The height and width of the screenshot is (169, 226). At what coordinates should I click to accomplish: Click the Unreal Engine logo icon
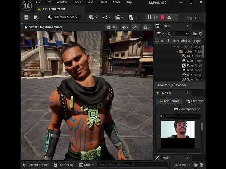27,6
